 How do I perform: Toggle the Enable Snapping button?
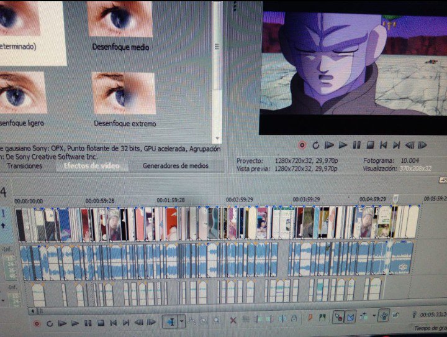click(338, 316)
